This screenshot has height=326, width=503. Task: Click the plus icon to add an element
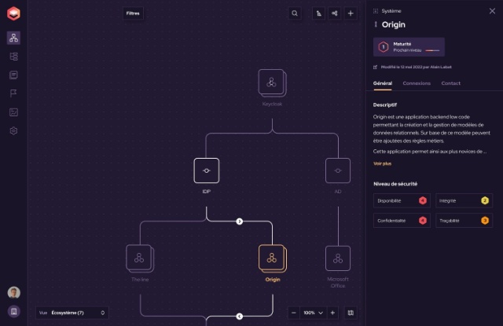point(351,13)
